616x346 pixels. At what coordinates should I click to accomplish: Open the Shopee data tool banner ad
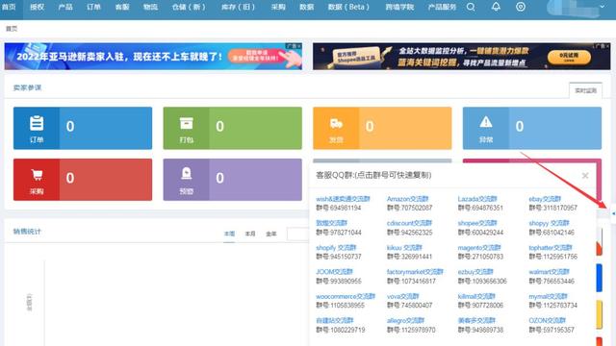(x=462, y=57)
